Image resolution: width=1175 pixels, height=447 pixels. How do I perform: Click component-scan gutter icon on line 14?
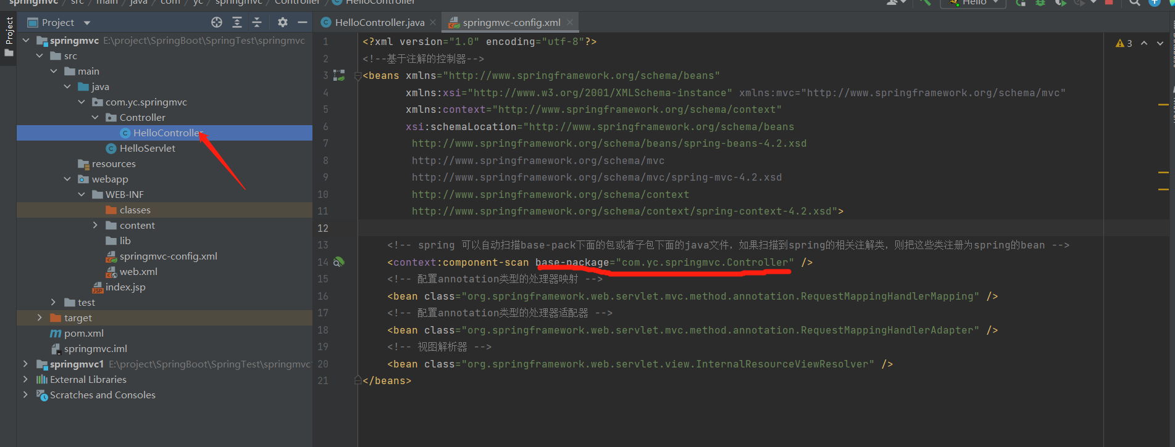click(339, 262)
